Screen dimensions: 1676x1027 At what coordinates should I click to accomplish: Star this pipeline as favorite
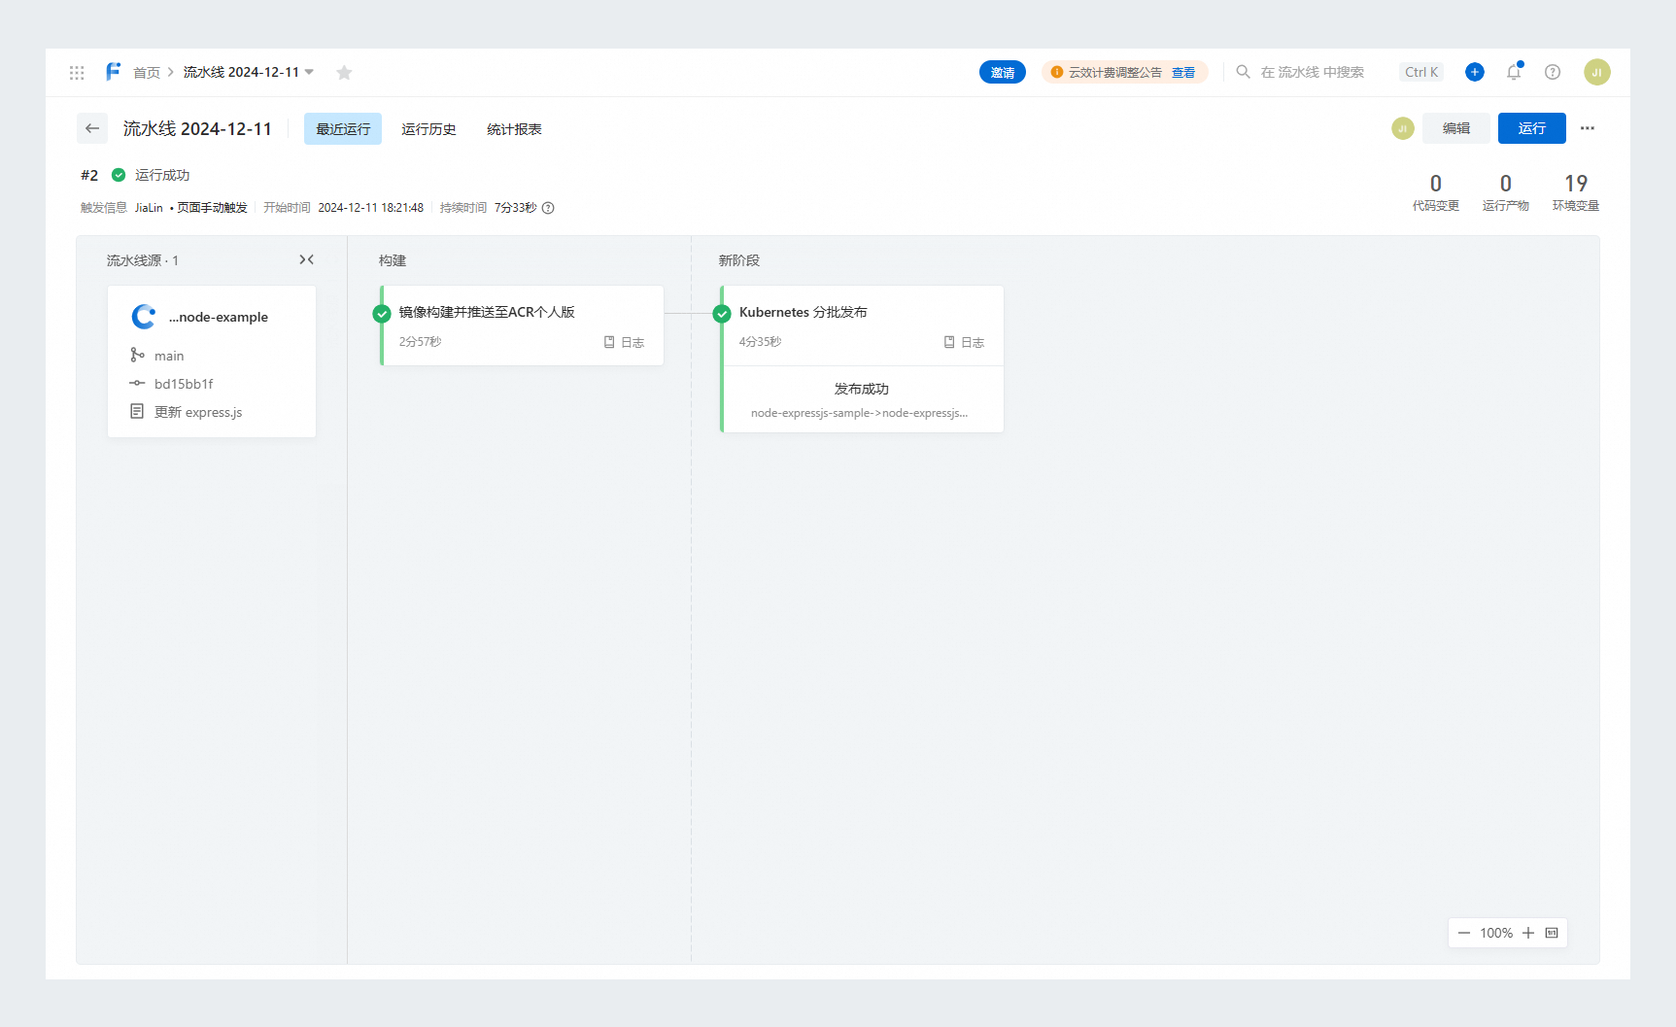click(344, 73)
